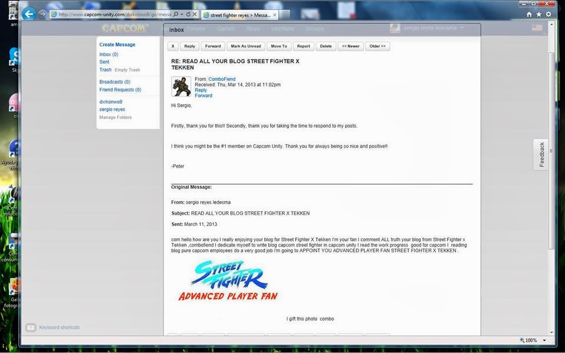Click the page scrollbar up arrow
The image size is (565, 353).
click(x=551, y=24)
